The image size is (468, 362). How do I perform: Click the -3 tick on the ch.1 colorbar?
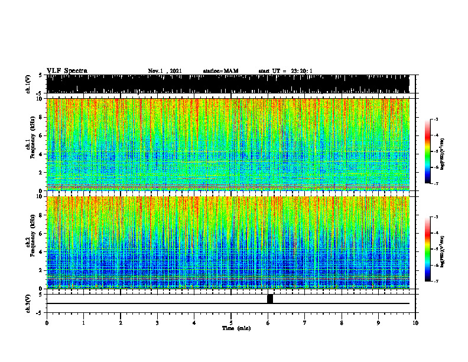point(436,119)
